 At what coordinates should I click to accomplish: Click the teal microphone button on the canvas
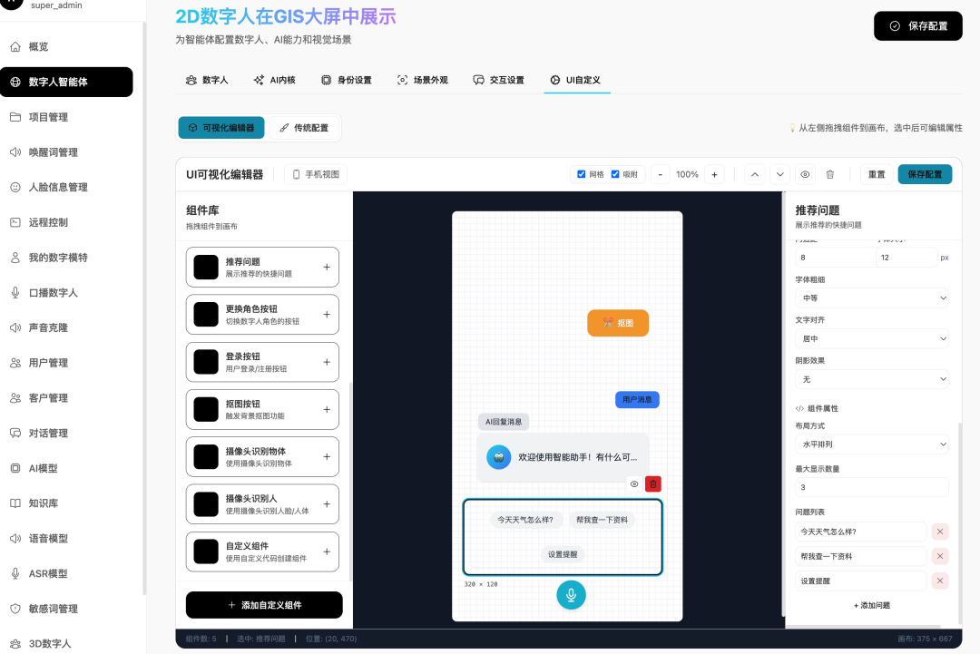[571, 595]
